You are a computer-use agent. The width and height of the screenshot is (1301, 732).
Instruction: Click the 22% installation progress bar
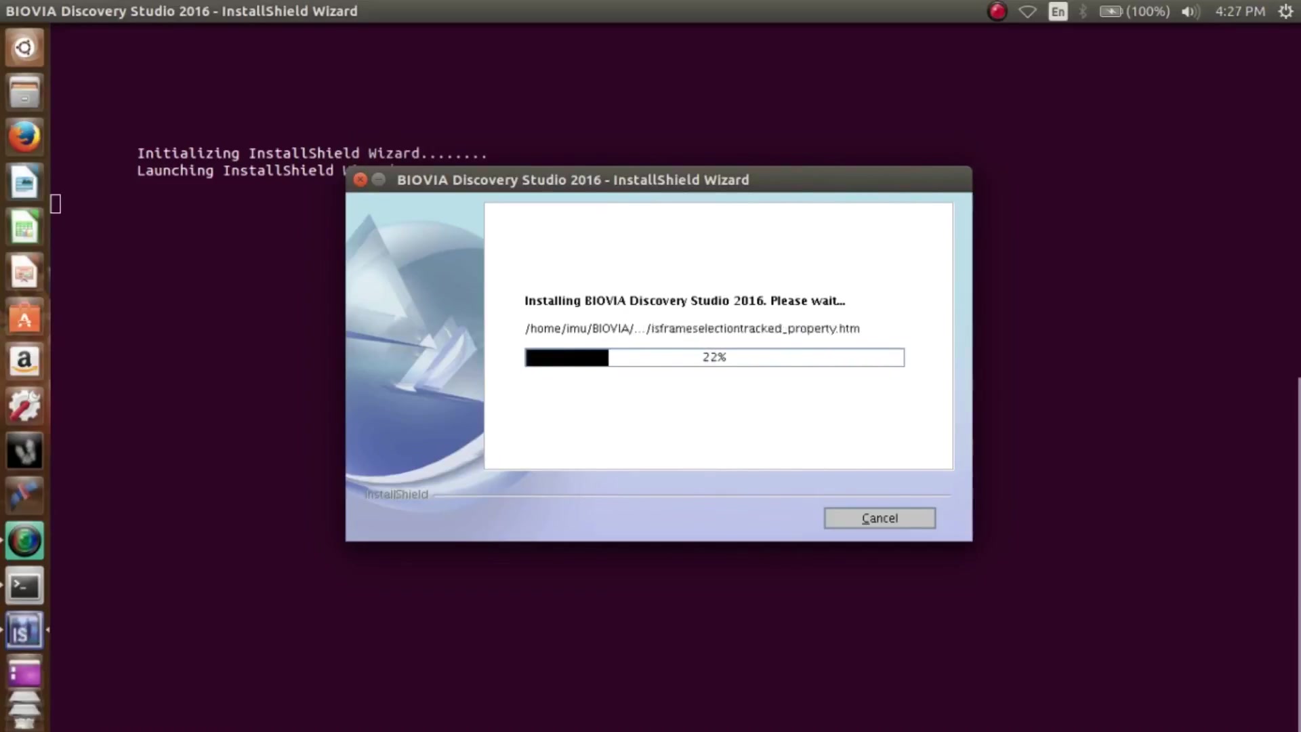(714, 357)
